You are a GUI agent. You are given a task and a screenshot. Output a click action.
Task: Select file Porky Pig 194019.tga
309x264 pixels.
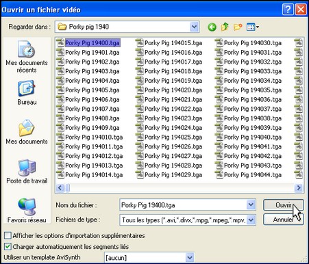pos(173,81)
